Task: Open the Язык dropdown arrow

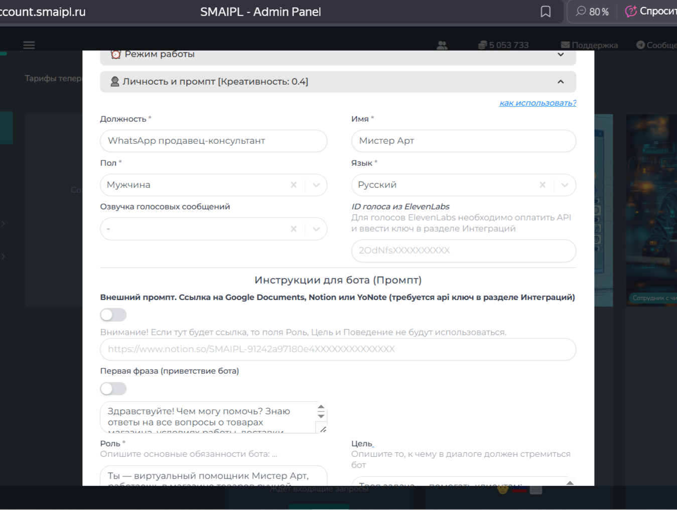Action: (565, 185)
